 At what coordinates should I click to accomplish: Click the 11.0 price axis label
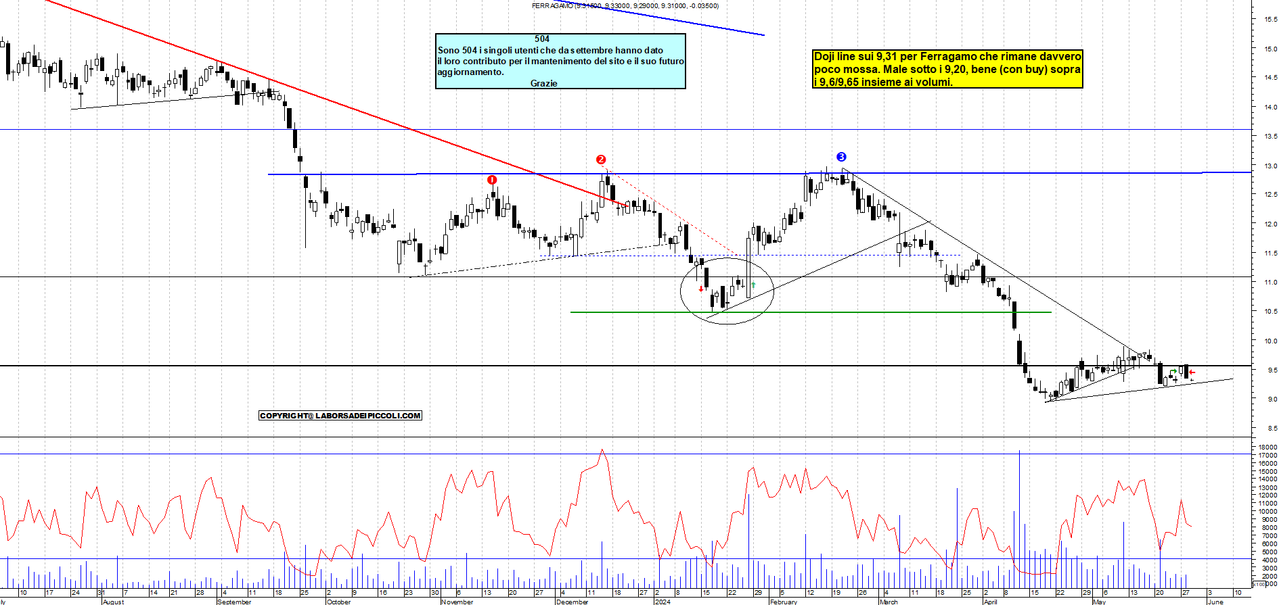1271,282
